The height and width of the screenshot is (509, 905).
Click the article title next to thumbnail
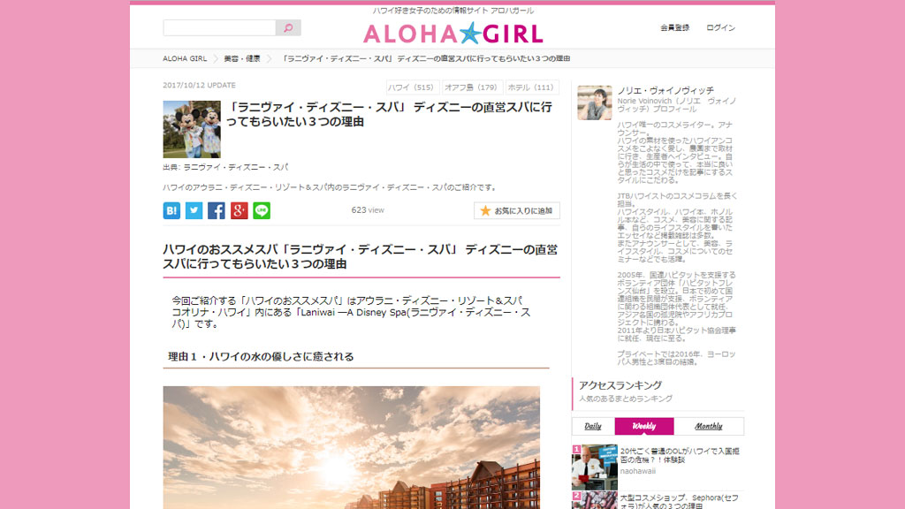389,114
